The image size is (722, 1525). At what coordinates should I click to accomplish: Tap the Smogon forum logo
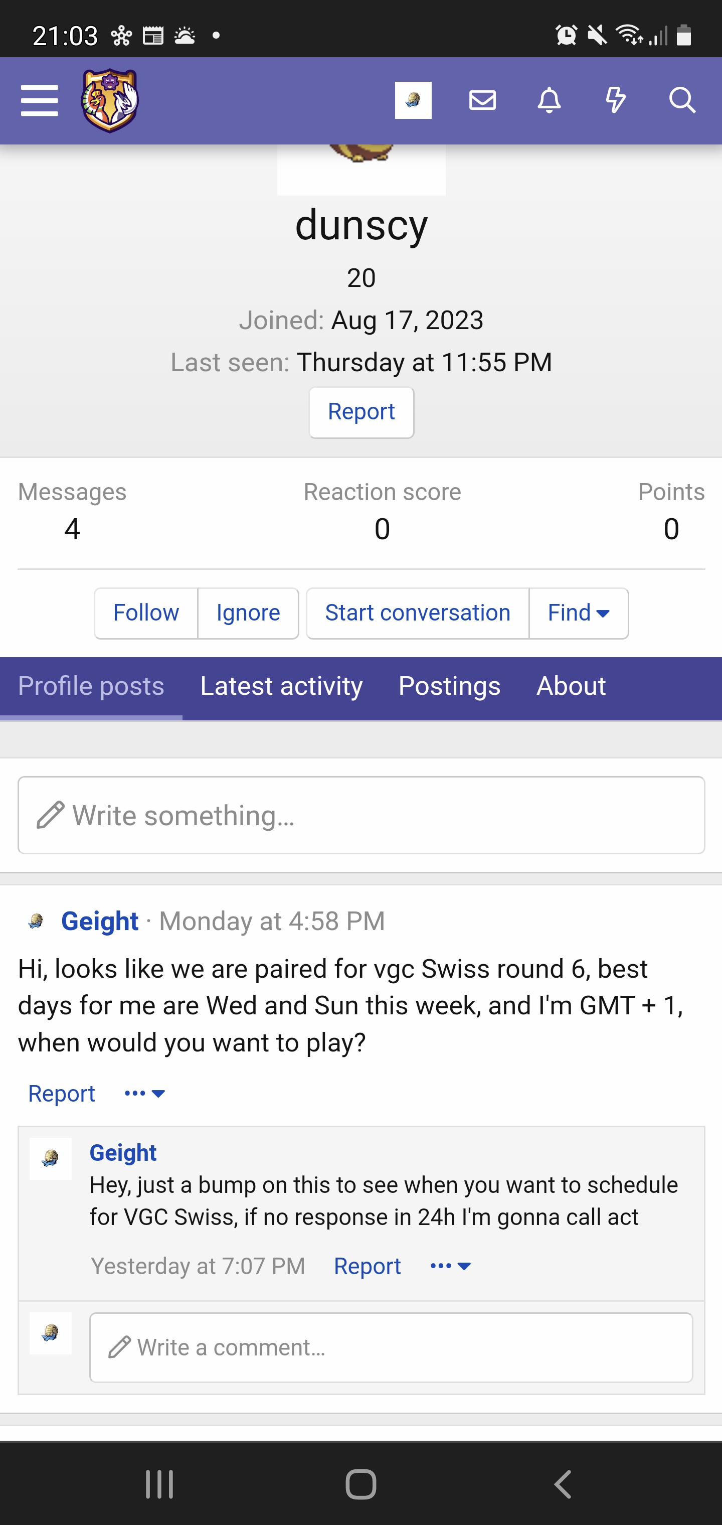click(109, 101)
